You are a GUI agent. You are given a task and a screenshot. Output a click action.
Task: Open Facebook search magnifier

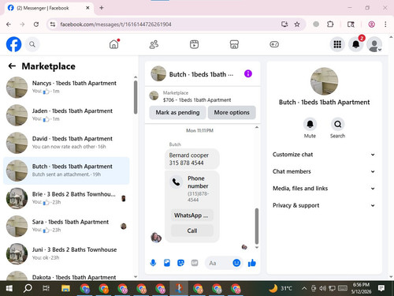tap(32, 44)
